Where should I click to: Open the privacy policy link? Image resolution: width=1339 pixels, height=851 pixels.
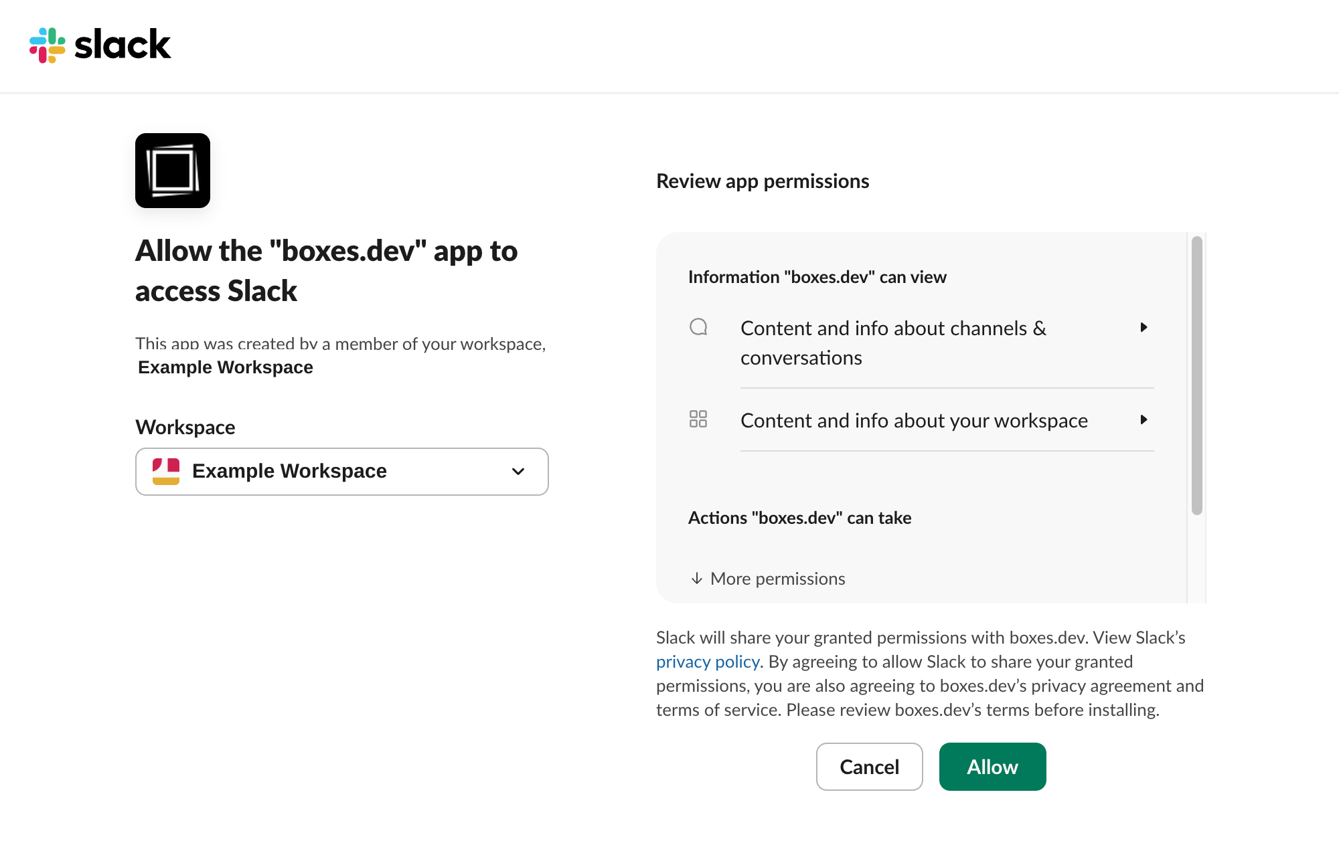pyautogui.click(x=708, y=662)
